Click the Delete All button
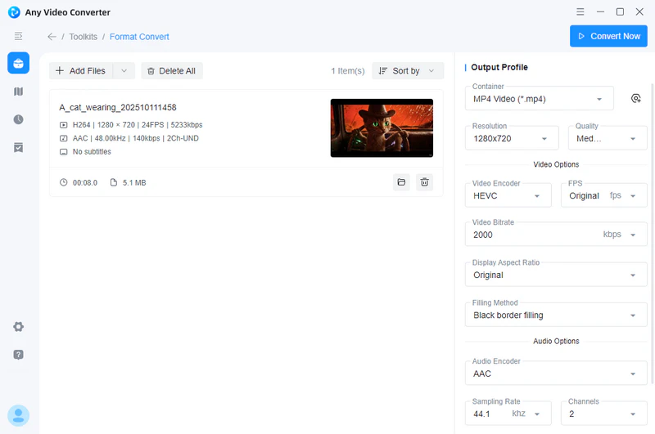 point(172,71)
